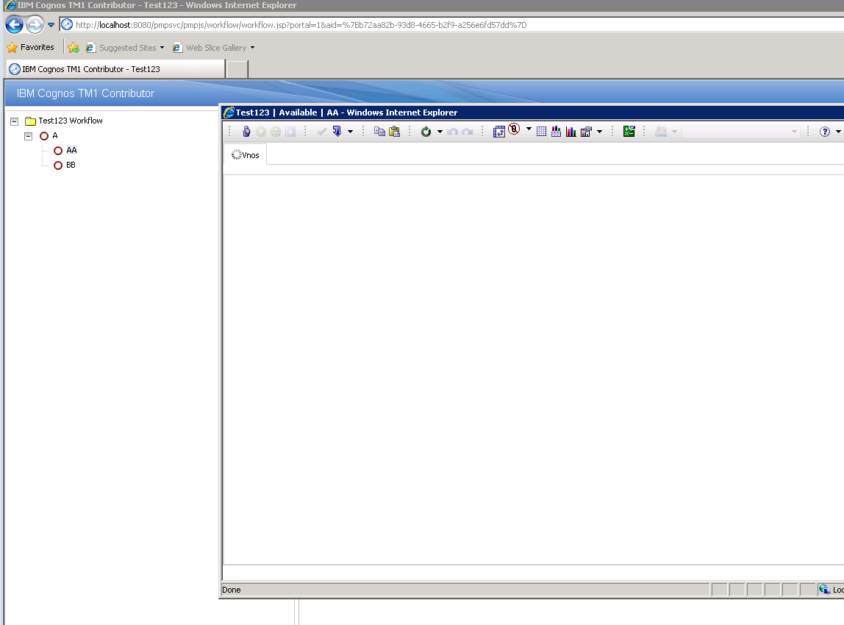The width and height of the screenshot is (844, 625).
Task: Click the Paste clipboard icon
Action: coord(395,132)
